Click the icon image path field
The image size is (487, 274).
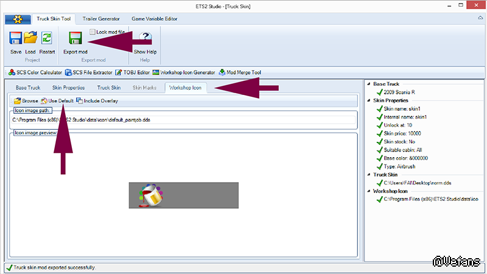coord(183,120)
